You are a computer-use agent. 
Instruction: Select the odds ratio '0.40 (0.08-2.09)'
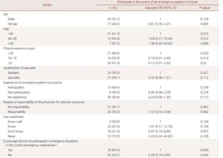coord(160,92)
